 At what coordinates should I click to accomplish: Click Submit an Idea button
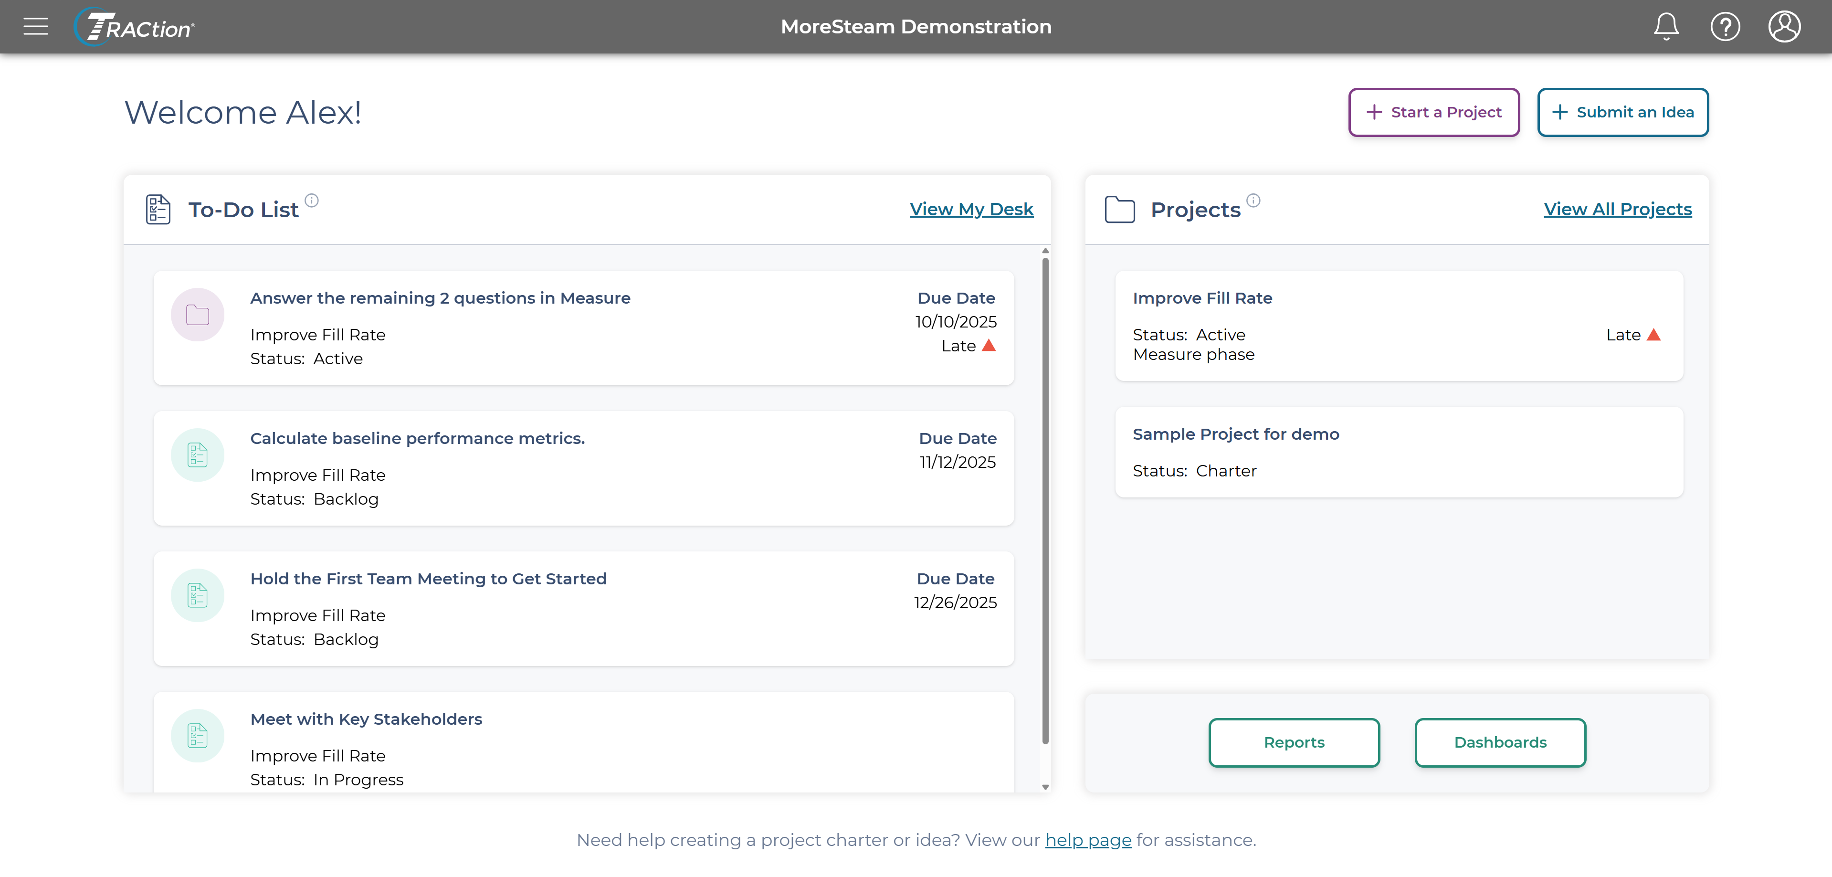coord(1623,112)
